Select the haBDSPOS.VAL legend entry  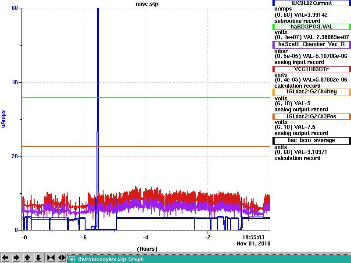312,27
